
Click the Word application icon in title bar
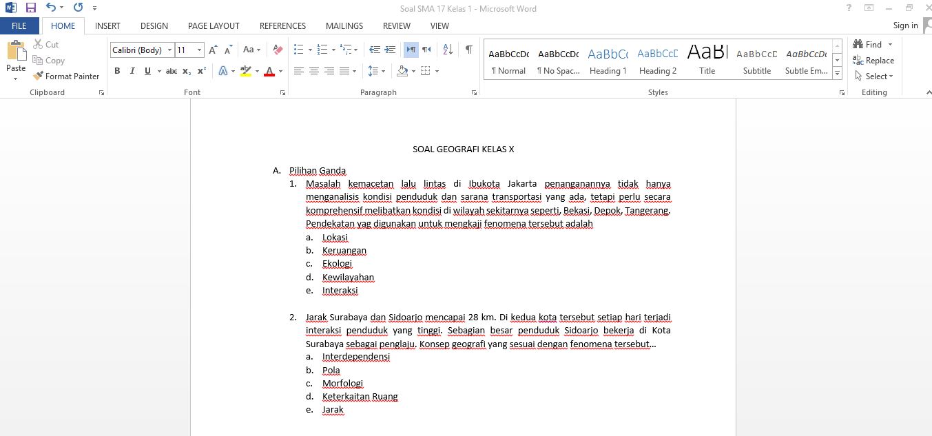10,8
